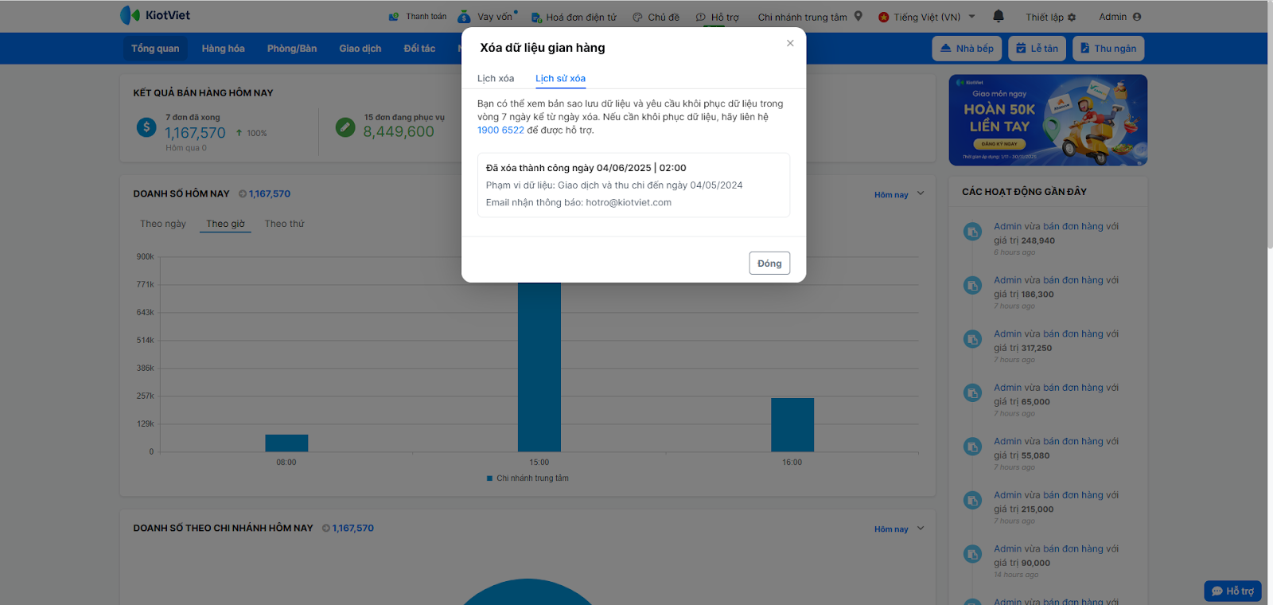
Task: Click the 16:00 bar in the chart
Action: (x=792, y=425)
